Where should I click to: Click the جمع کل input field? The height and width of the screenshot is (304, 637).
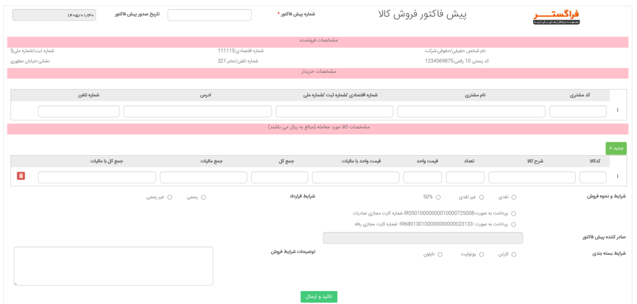tap(280, 177)
